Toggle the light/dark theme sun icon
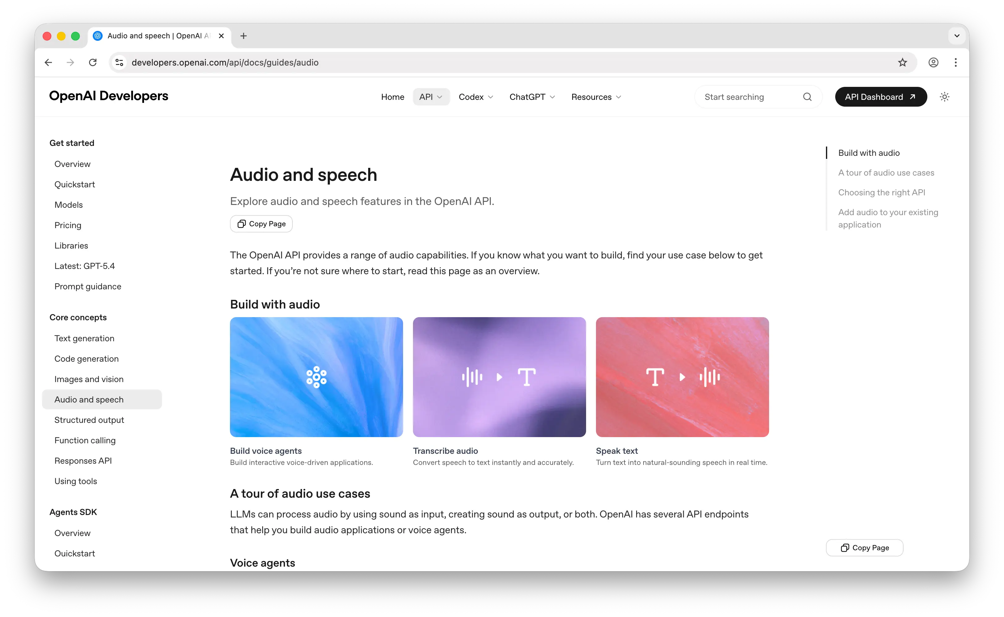1004x617 pixels. click(x=945, y=97)
